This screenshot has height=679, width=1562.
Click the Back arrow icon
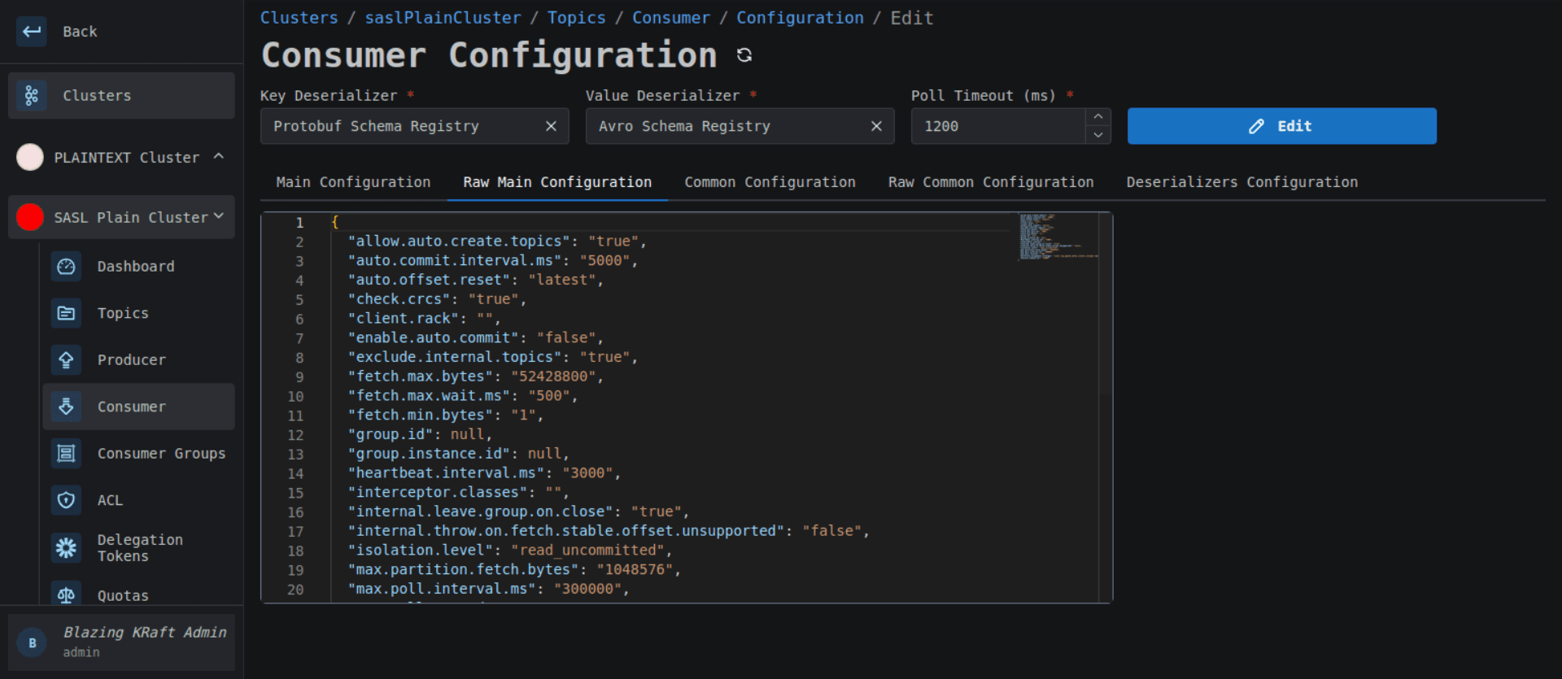32,32
